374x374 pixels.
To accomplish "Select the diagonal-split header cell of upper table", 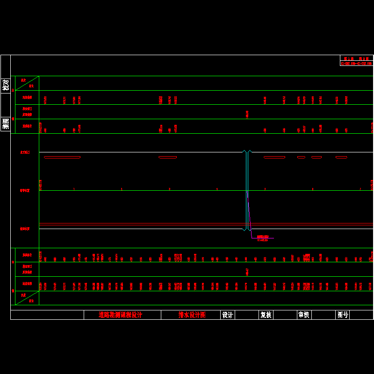I will click(27, 83).
